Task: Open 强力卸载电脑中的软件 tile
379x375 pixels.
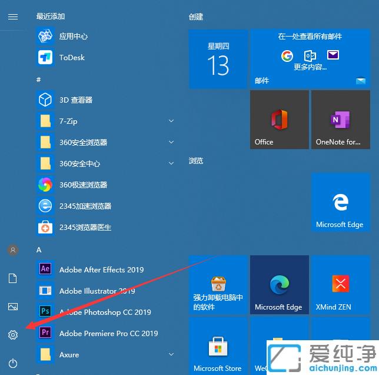Action: 218,285
